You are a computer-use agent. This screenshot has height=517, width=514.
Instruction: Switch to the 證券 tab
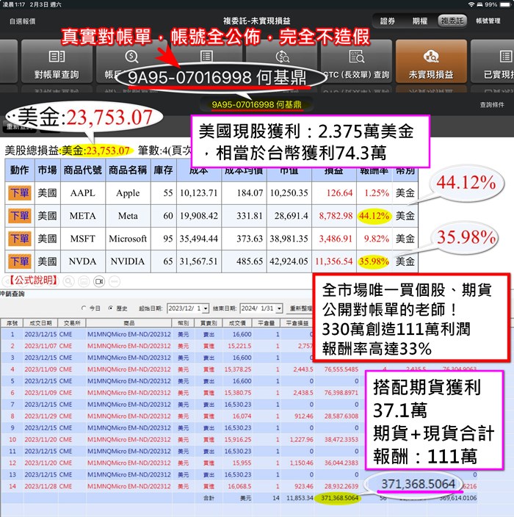coord(388,21)
